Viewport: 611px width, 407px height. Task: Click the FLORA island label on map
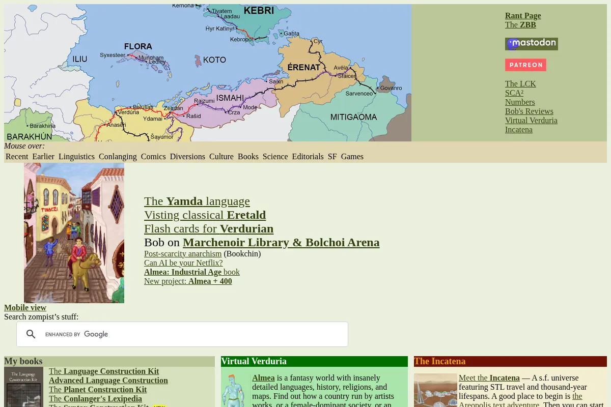coord(138,46)
